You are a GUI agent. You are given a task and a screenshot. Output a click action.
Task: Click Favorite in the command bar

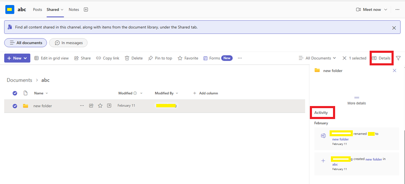coord(188,58)
